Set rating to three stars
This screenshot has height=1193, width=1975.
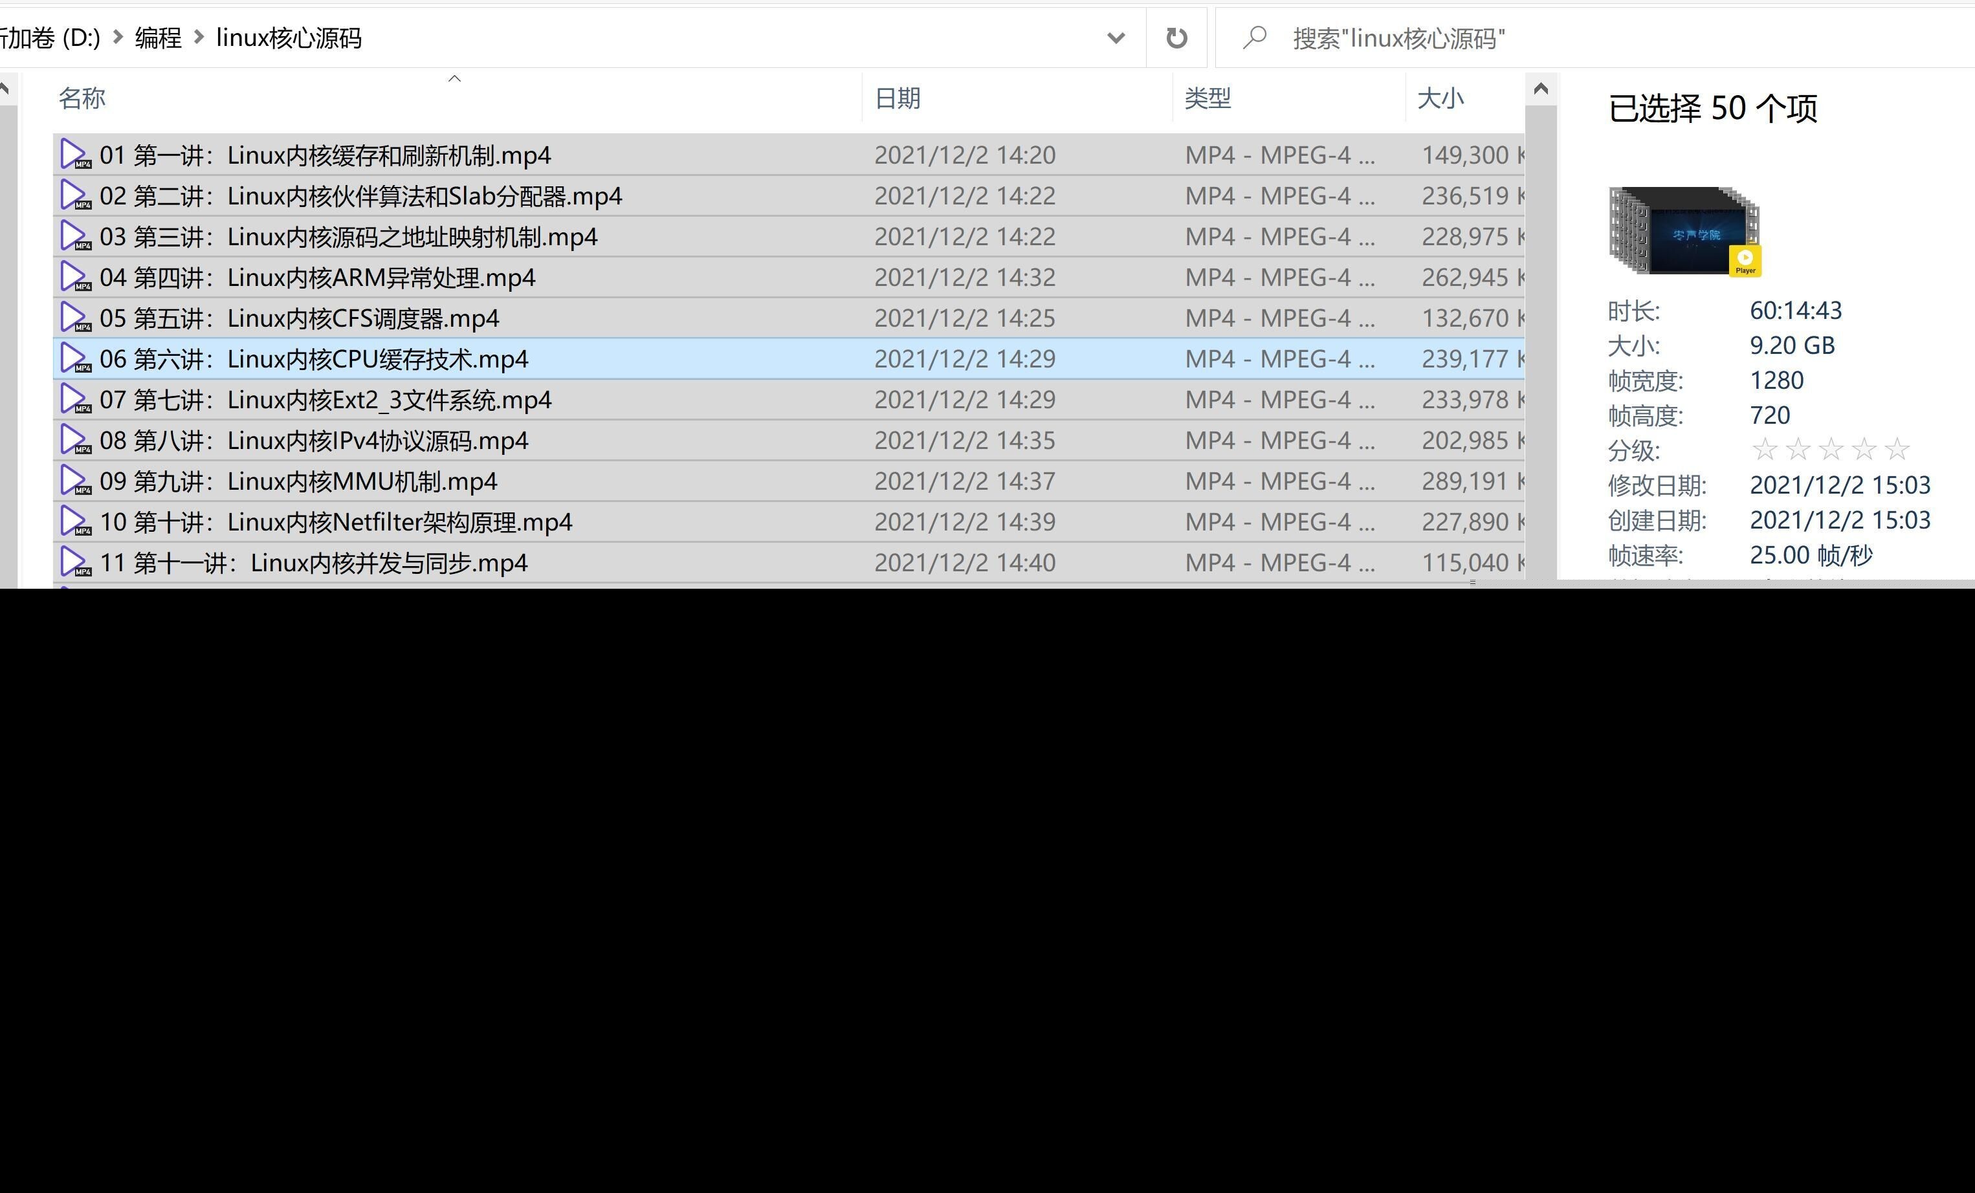(1831, 450)
